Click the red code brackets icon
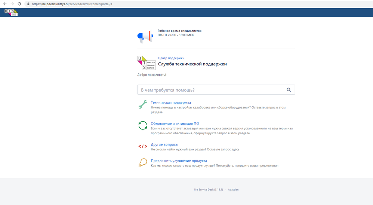 coord(143,146)
